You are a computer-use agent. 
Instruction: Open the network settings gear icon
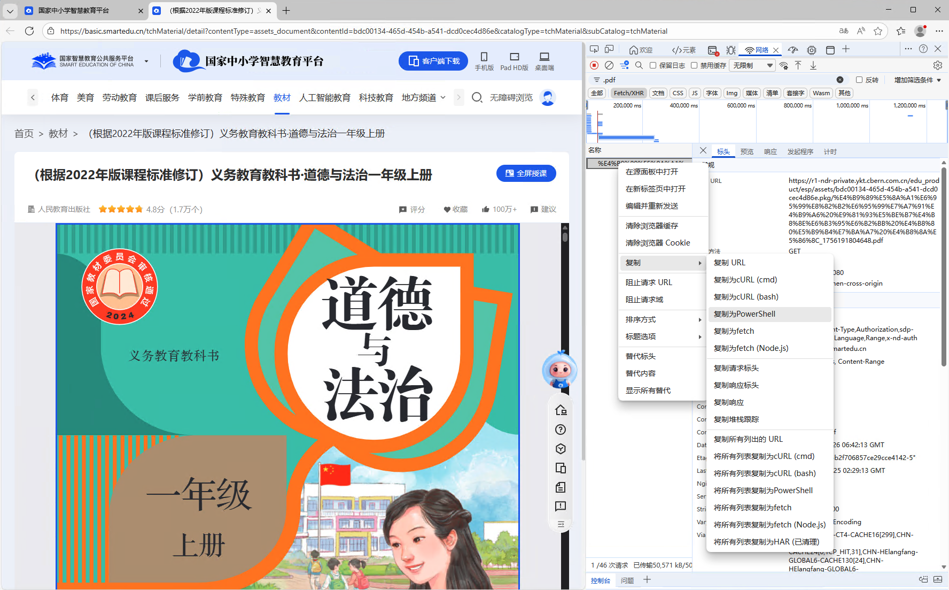(937, 65)
